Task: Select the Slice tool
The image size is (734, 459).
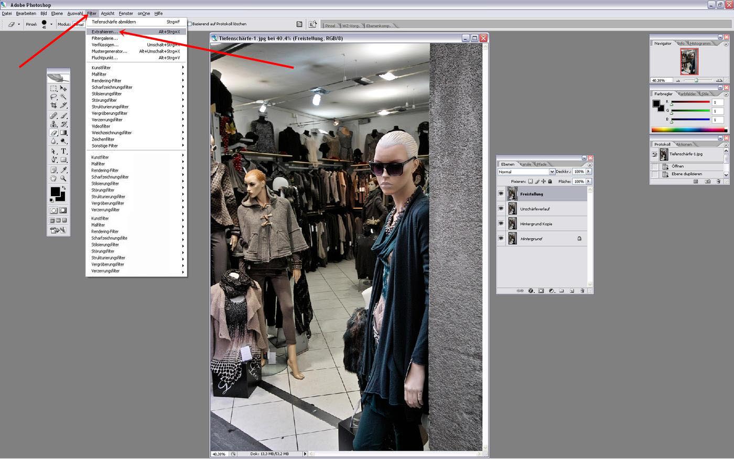Action: tap(63, 105)
